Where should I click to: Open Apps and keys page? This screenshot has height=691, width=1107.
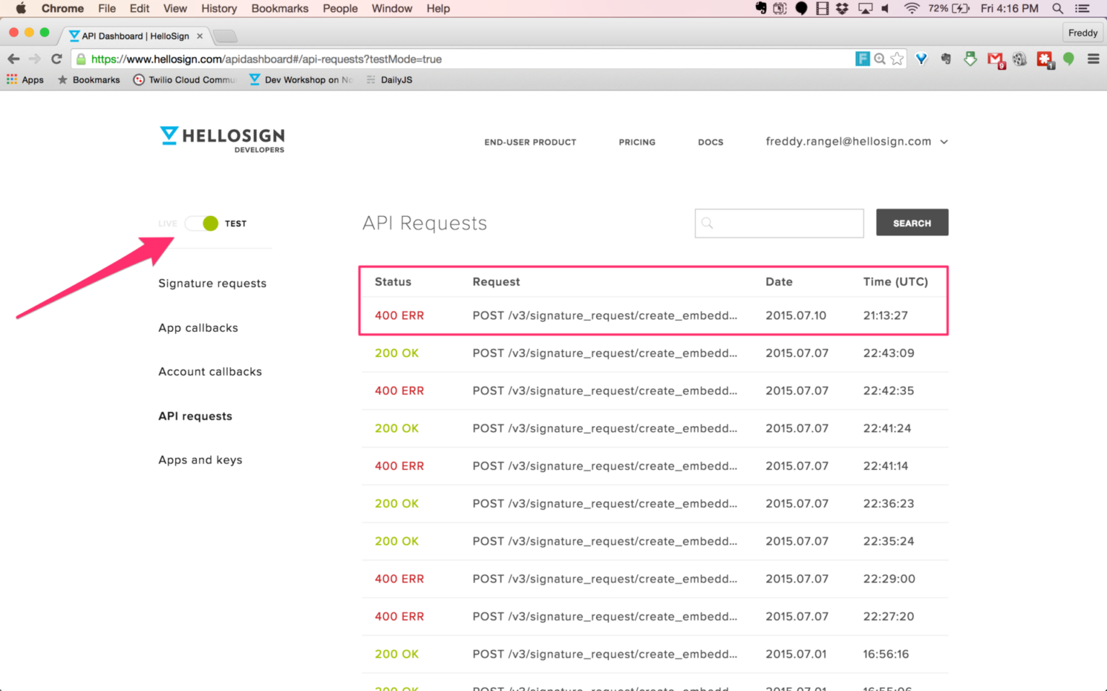(200, 460)
